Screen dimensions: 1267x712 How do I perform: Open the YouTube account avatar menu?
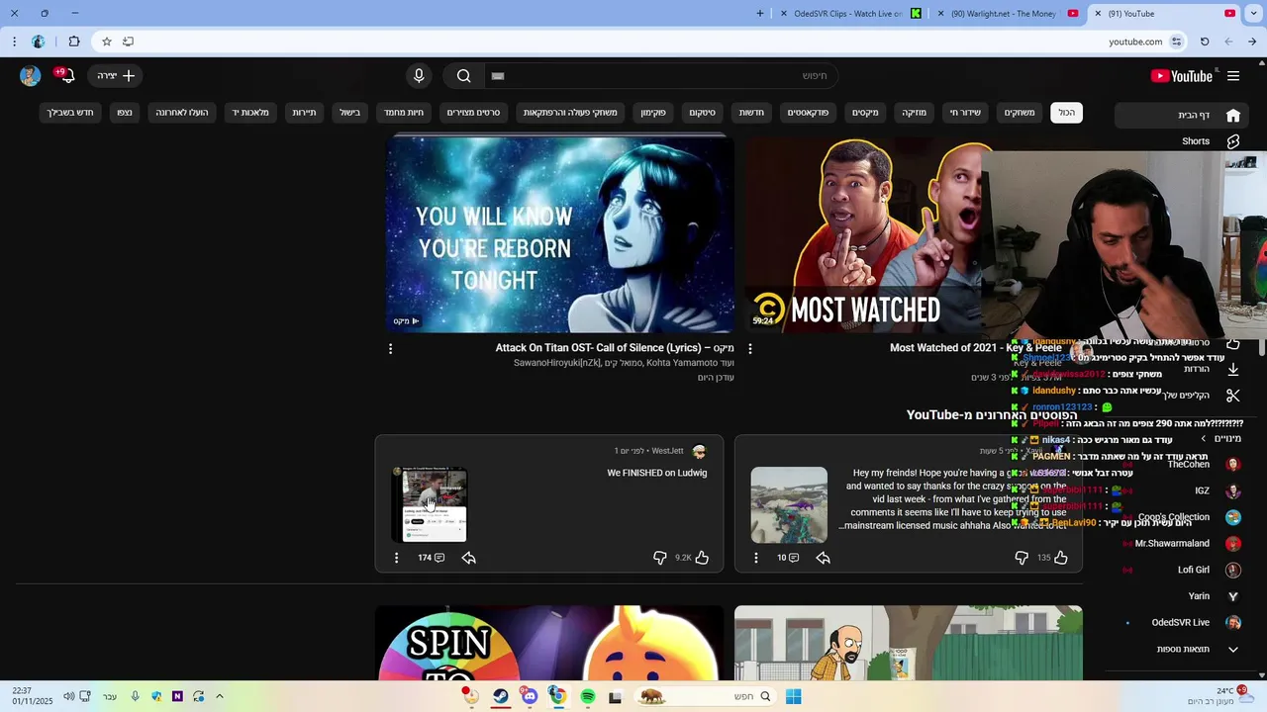(x=31, y=76)
